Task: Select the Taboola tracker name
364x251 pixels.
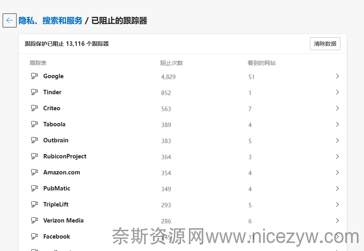Action: (54, 124)
